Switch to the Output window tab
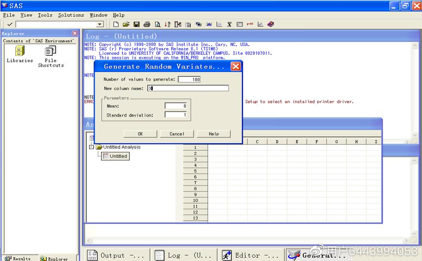 click(x=116, y=255)
